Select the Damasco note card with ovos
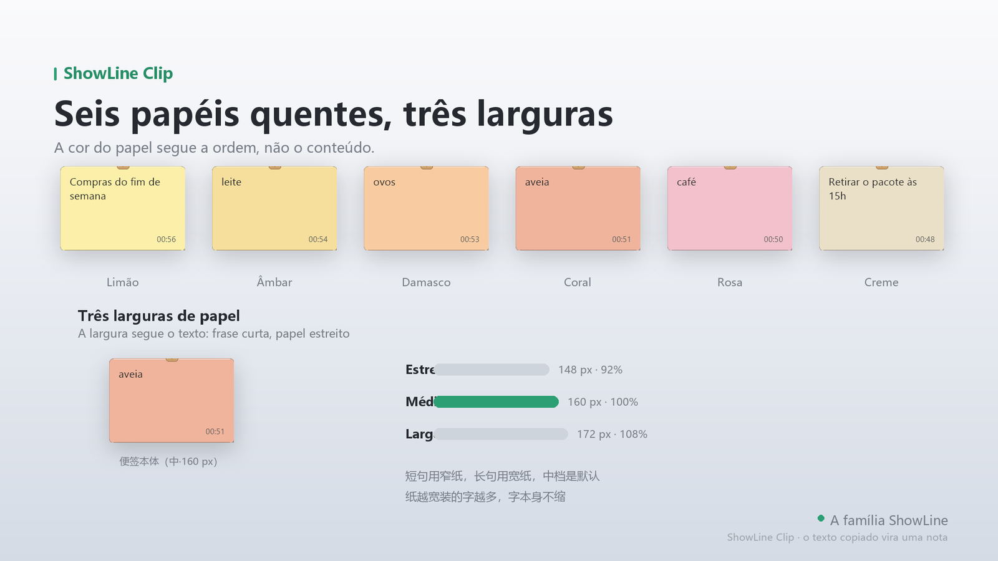 point(426,208)
